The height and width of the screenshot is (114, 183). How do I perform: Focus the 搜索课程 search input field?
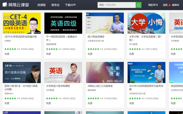pos(120,5)
